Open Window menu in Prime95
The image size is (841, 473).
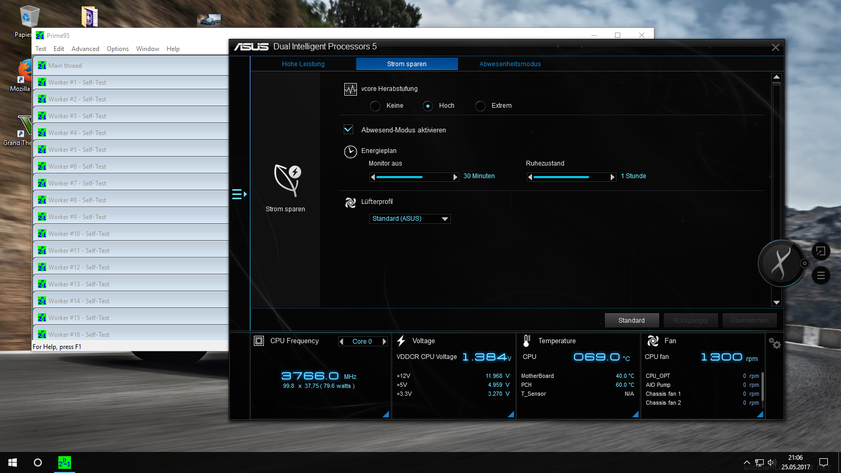(148, 49)
